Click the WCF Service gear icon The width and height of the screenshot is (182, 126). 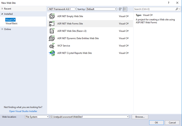click(x=52, y=46)
